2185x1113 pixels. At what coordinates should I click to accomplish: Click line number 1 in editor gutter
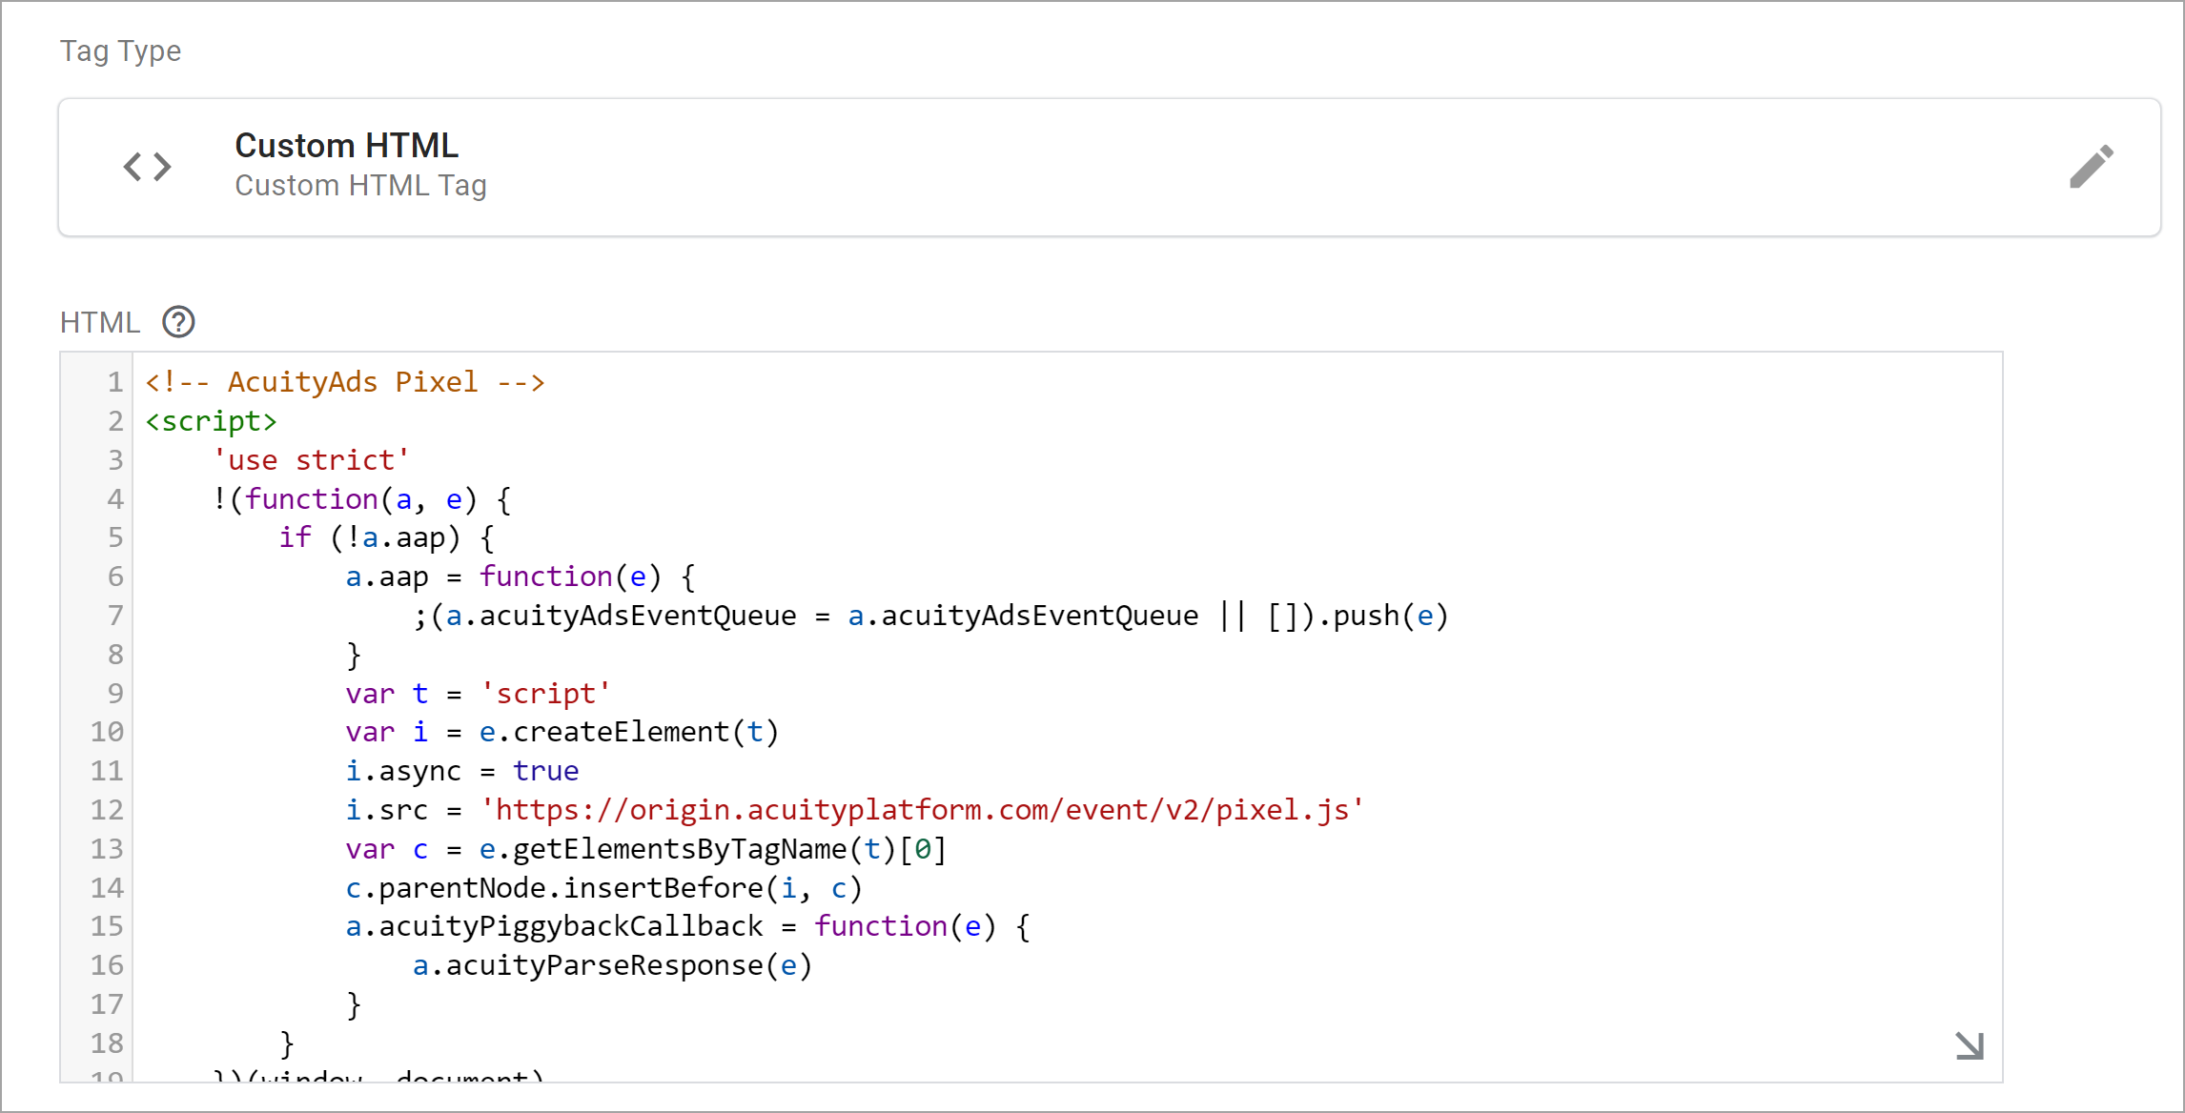click(x=114, y=382)
